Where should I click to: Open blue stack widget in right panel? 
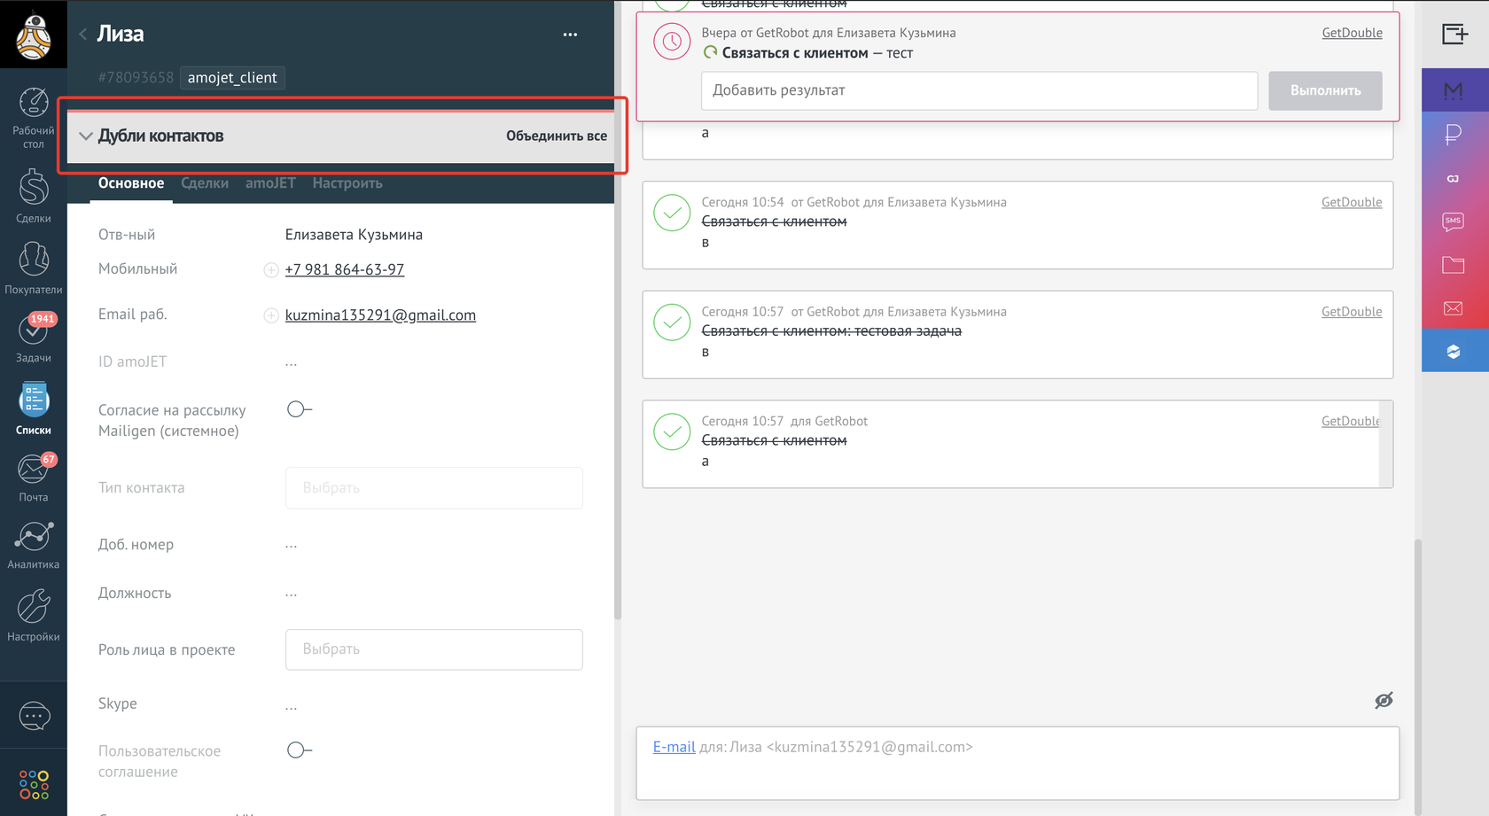coord(1454,352)
